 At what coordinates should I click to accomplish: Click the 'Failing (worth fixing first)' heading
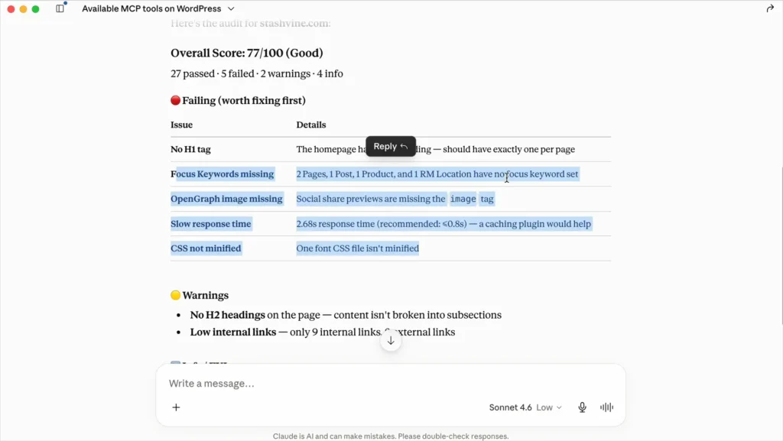(x=239, y=100)
